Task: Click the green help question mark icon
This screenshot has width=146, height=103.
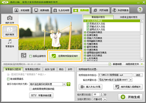Action: click(140, 9)
